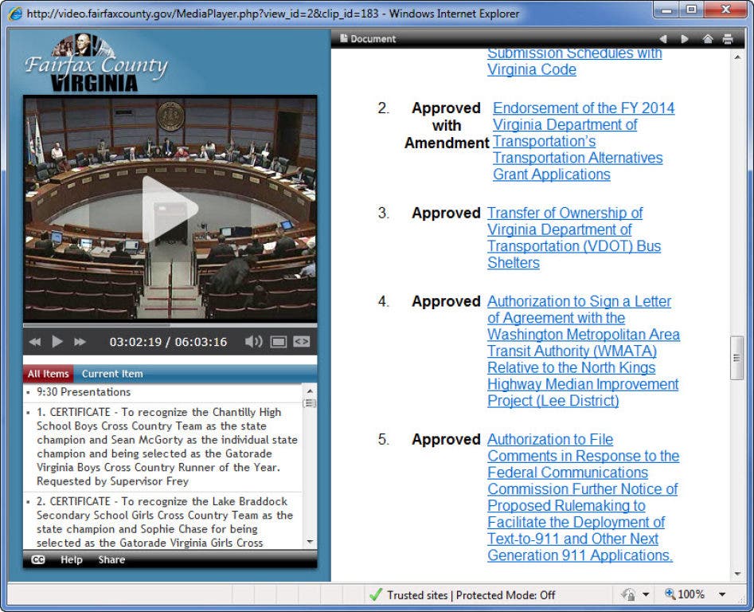Click the large play overlay on the video
Image resolution: width=754 pixels, height=612 pixels.
[x=170, y=209]
